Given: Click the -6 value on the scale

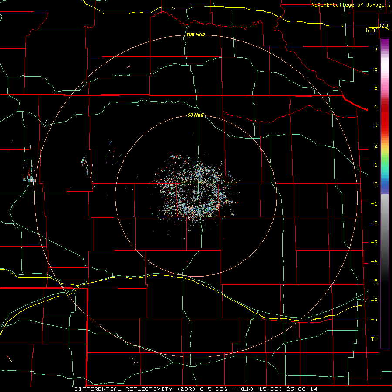Looking at the screenshot, I should [374, 301].
